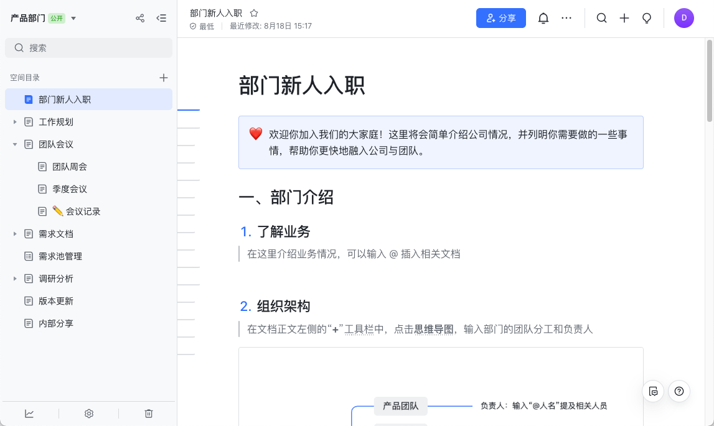Create new content with the plus icon
Image resolution: width=714 pixels, height=426 pixels.
(624, 18)
